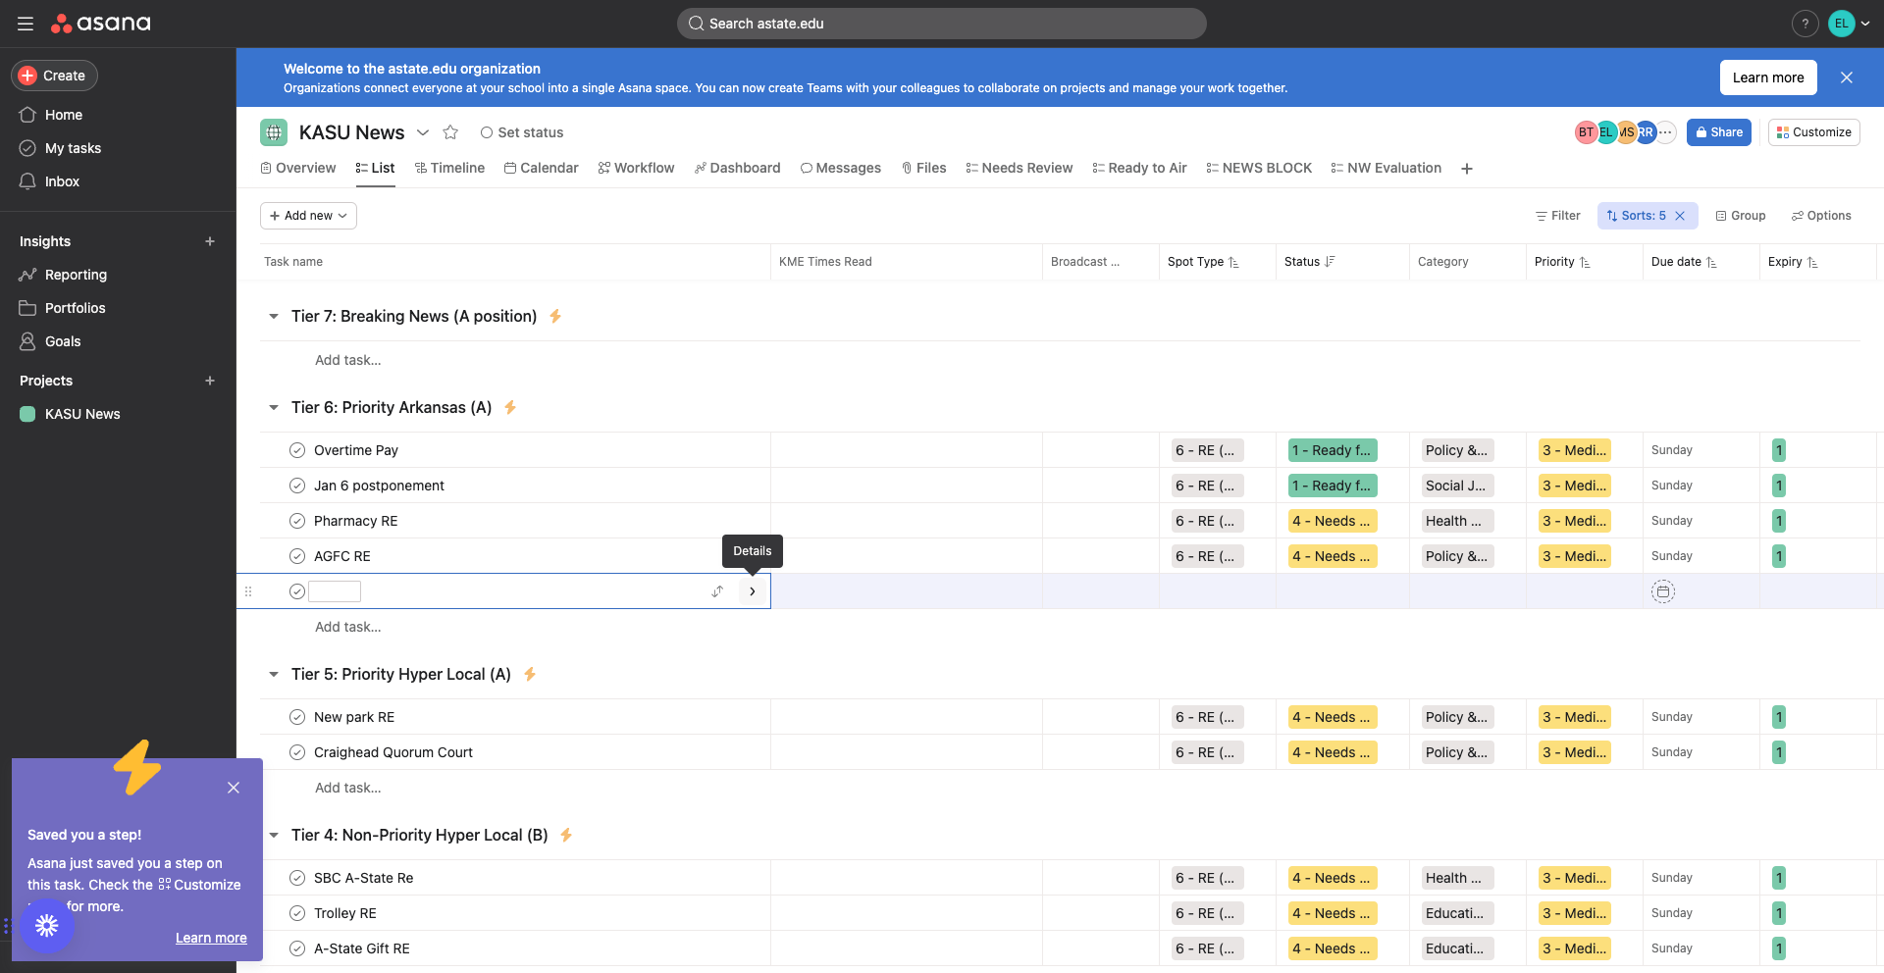Mark Pharmacy RE task complete
Image resolution: width=1884 pixels, height=973 pixels.
pyautogui.click(x=297, y=521)
